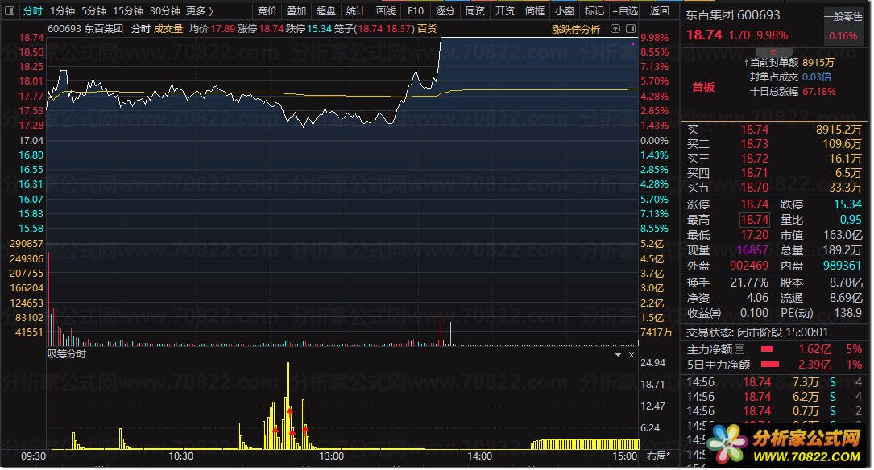Switch to 简框 simple frame
This screenshot has width=874, height=470.
click(535, 11)
